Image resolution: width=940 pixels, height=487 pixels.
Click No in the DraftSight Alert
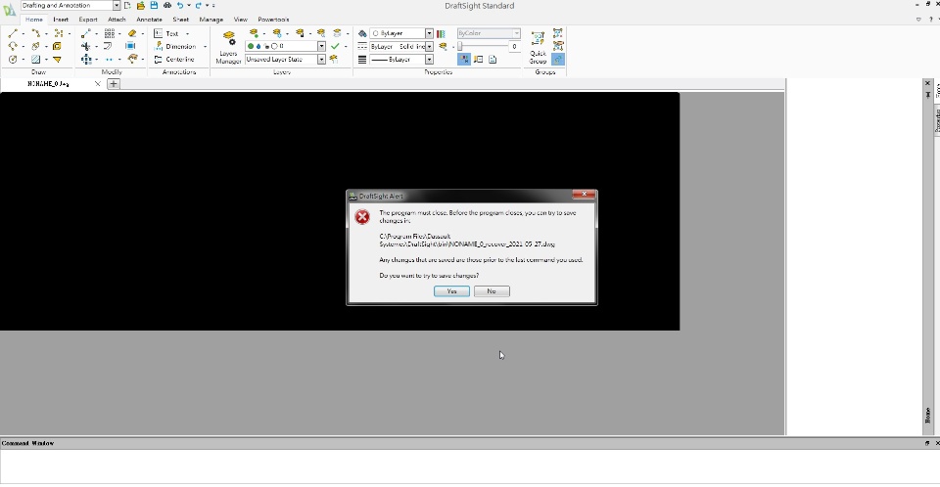tap(492, 291)
